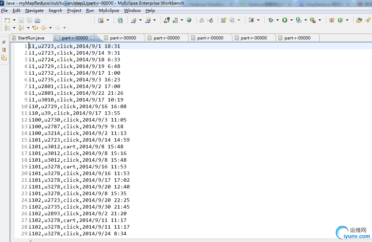Click line 19 'i101,u3278,cart,2014/9/16 11:53'
372x242 pixels.
(78, 167)
